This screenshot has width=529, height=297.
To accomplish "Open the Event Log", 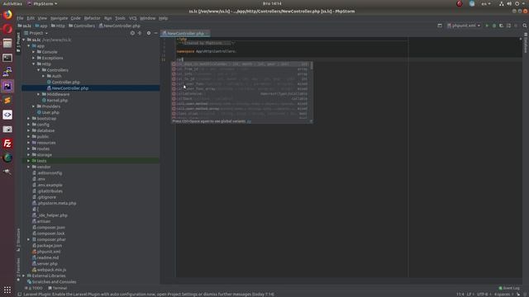I will pos(509,288).
